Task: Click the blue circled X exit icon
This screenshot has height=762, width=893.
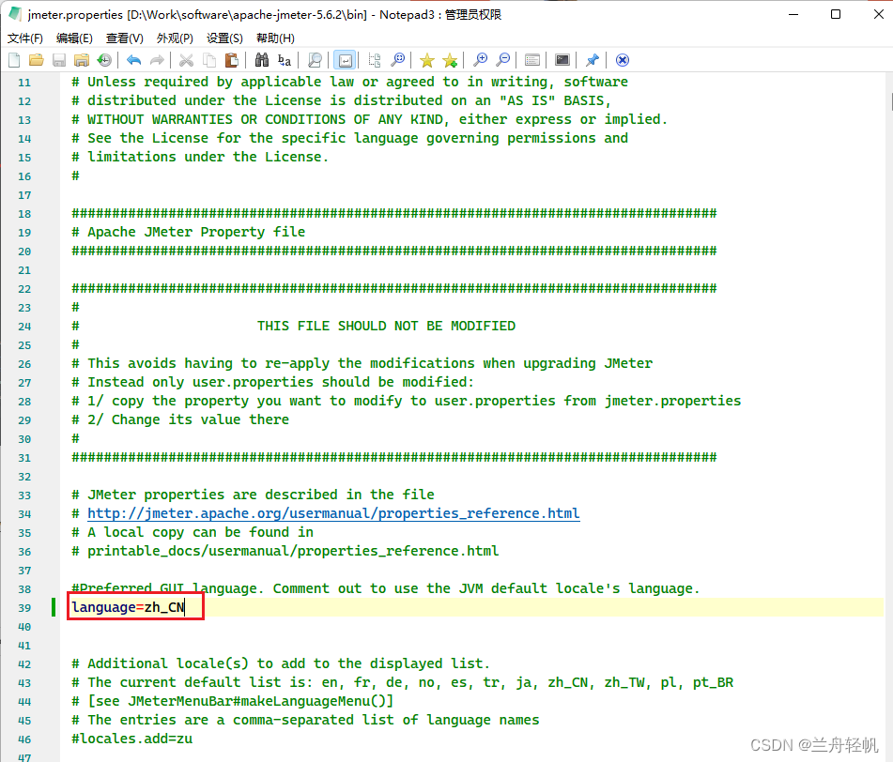Action: (623, 60)
